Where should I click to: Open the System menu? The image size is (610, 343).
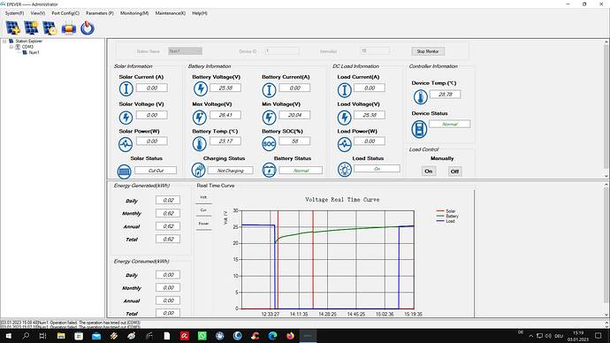tap(14, 13)
